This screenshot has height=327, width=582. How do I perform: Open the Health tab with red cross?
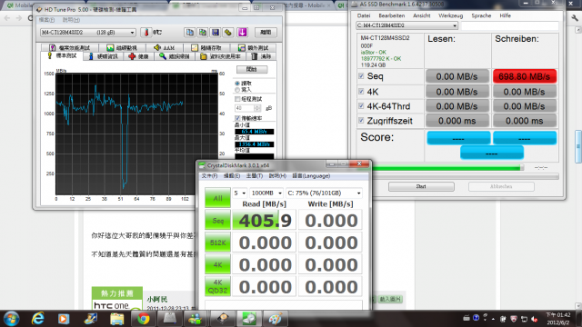(138, 56)
